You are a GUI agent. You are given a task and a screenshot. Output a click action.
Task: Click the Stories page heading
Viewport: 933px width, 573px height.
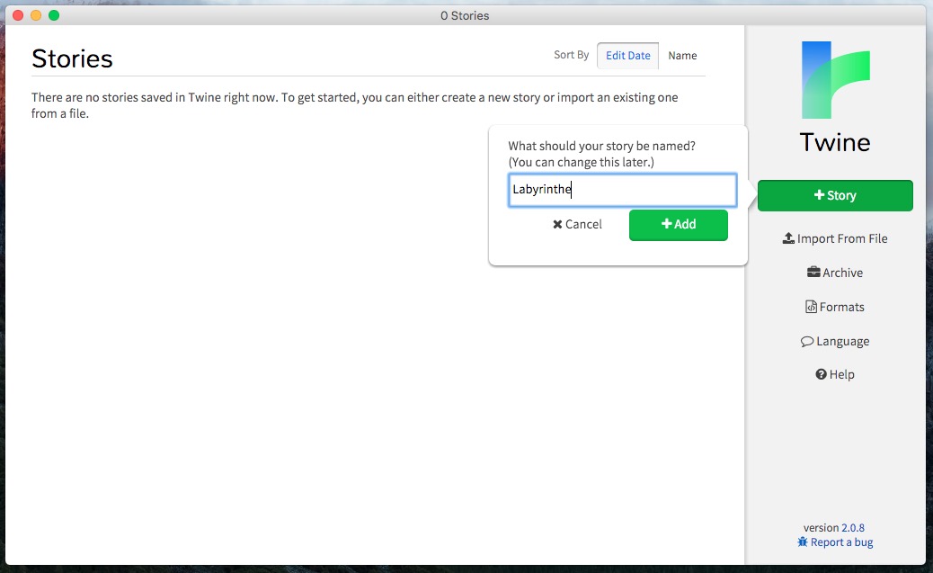pyautogui.click(x=72, y=58)
